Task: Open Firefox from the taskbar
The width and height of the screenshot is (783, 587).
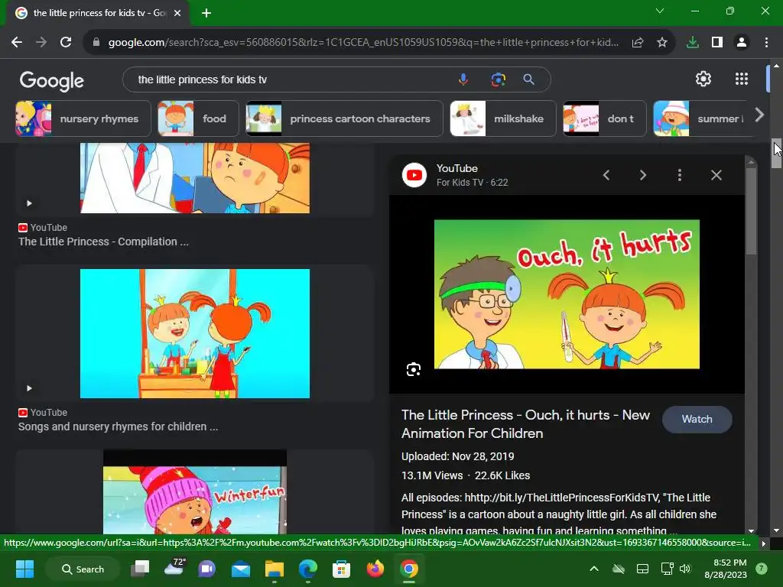Action: [x=375, y=569]
